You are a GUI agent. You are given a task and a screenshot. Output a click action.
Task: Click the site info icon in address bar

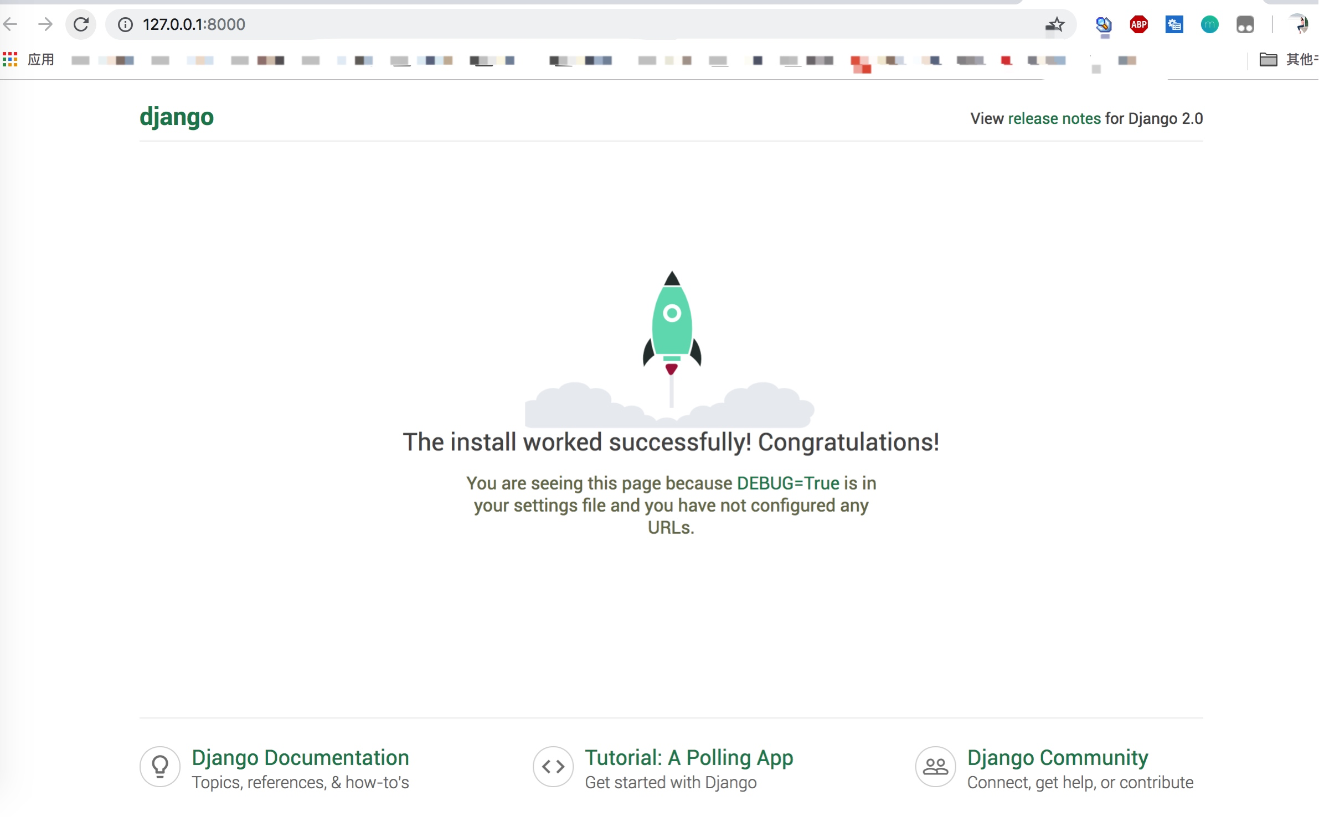click(126, 24)
